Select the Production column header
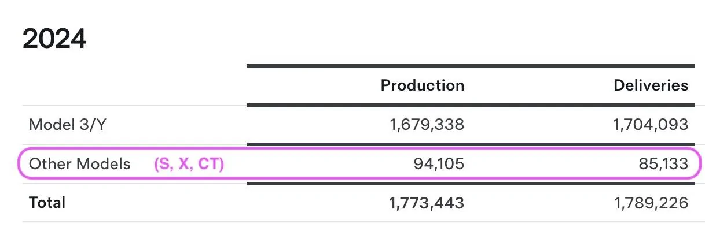The image size is (705, 235). point(423,85)
